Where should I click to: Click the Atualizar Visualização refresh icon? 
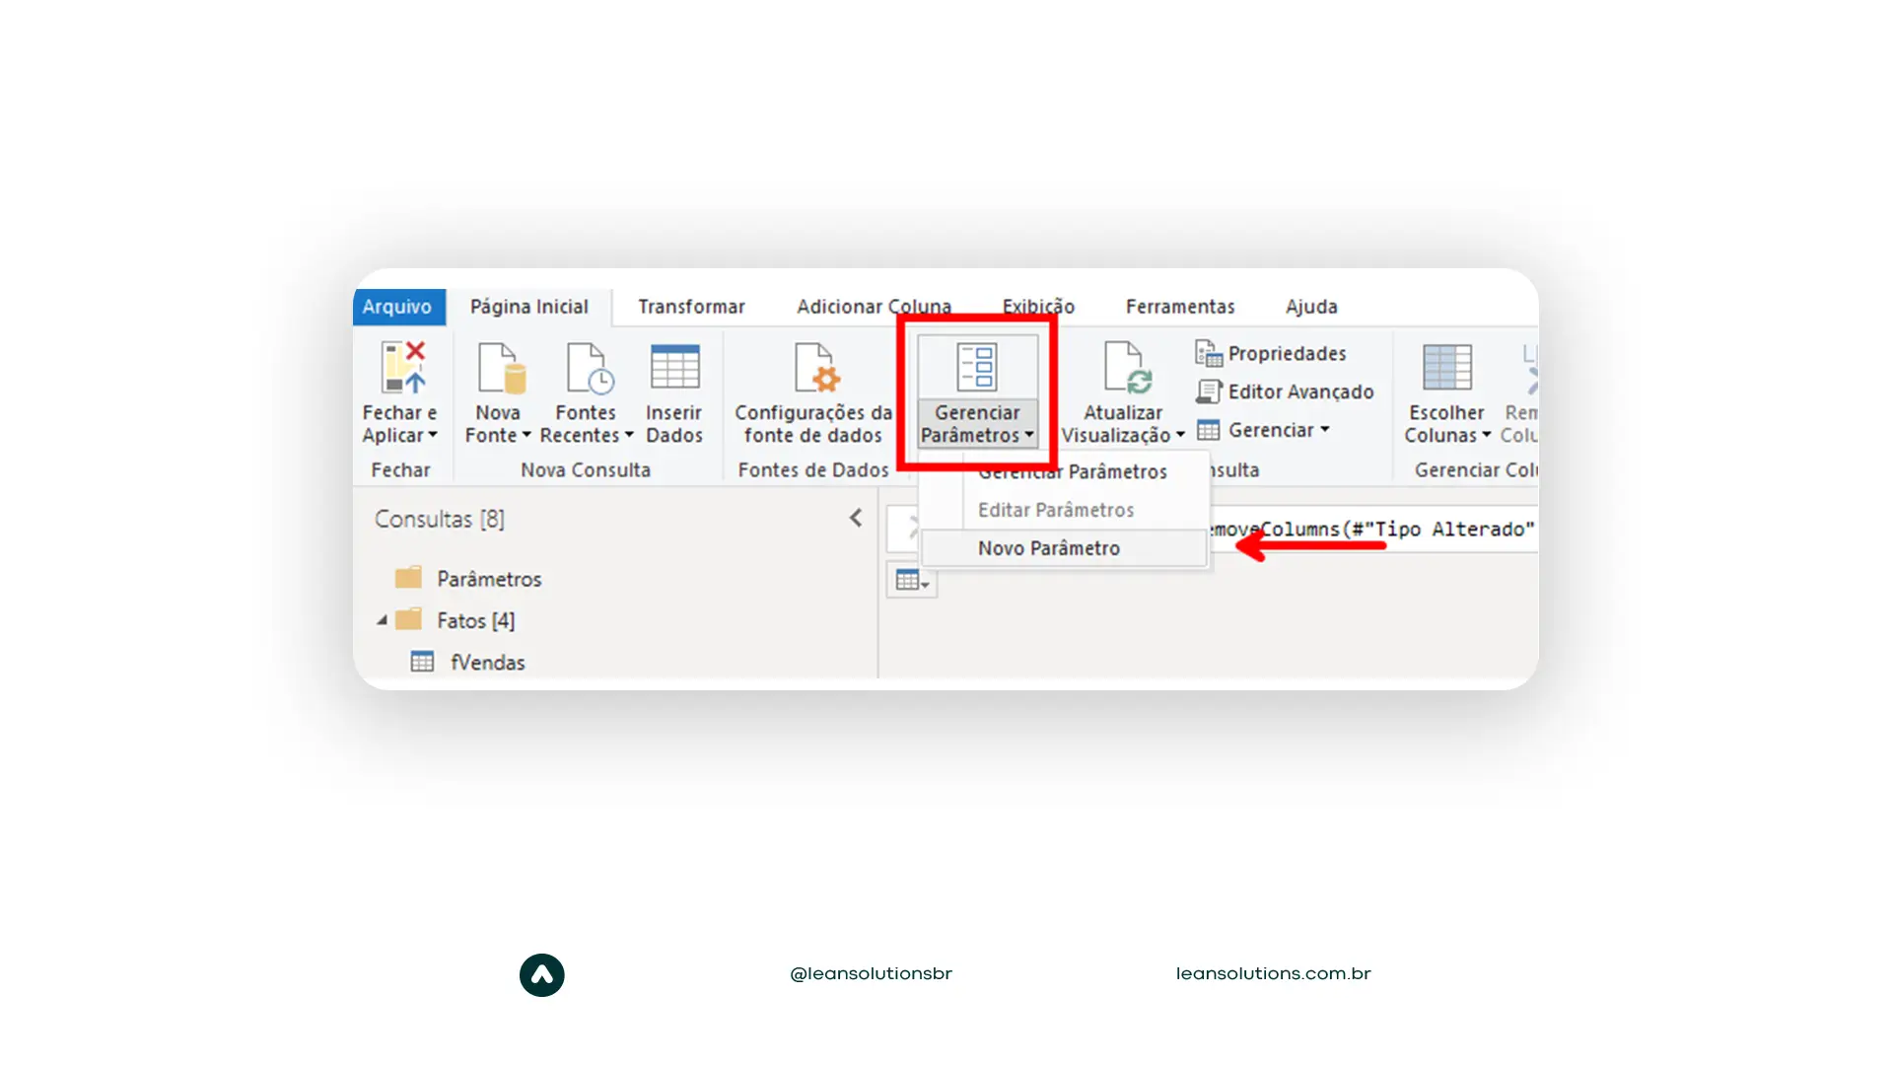1126,368
